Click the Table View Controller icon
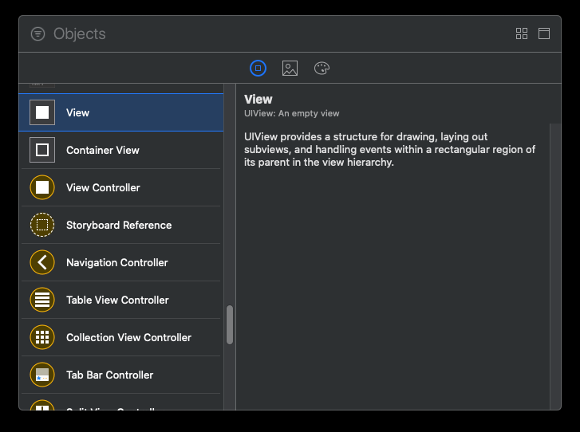Viewport: 580px width, 432px height. point(42,300)
